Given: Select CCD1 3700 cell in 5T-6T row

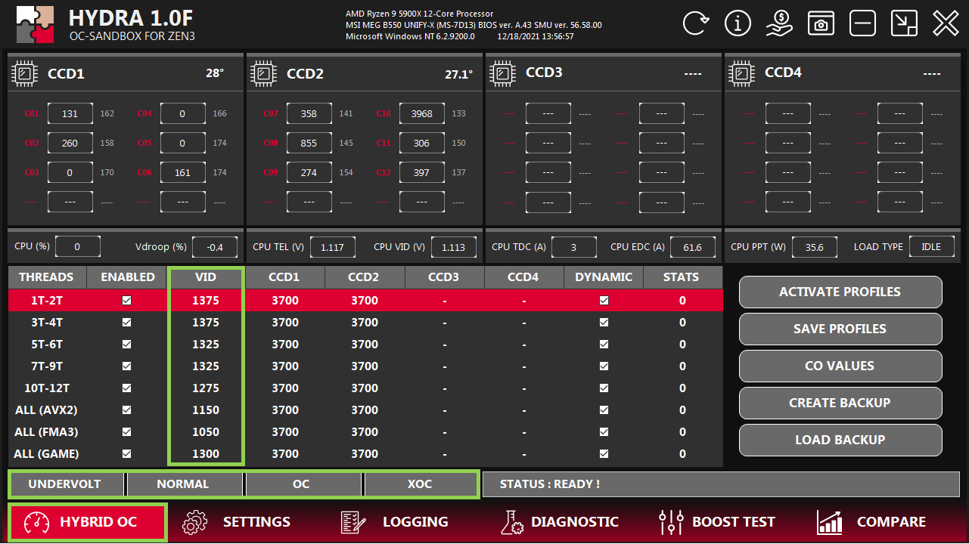Looking at the screenshot, I should tap(285, 345).
